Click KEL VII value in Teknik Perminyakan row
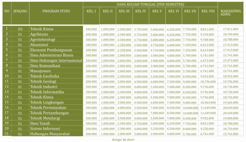This screenshot has height=142, width=246. point(190,108)
